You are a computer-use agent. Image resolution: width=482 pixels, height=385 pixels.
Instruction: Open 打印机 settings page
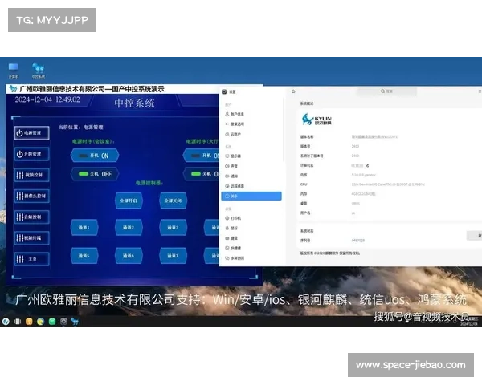click(251, 218)
